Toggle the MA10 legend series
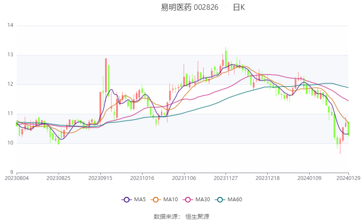 164,200
